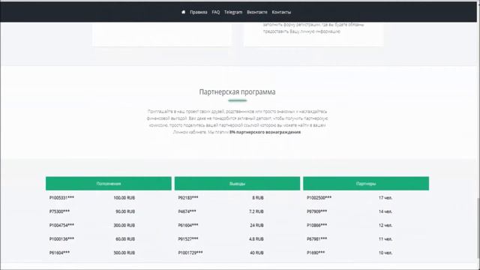
Task: Click the 10 чел. partner count
Action: click(x=385, y=253)
